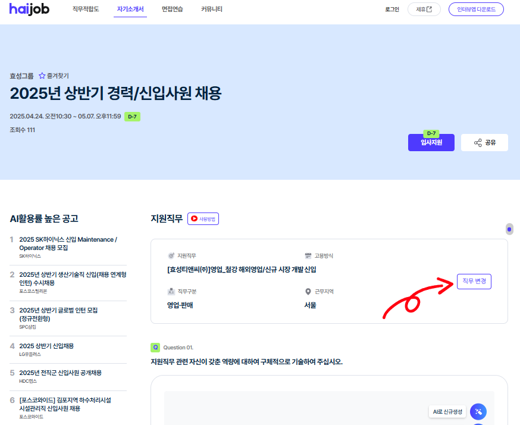The height and width of the screenshot is (425, 520).
Task: Toggle the 즐겨찾기 star icon
Action: point(42,76)
